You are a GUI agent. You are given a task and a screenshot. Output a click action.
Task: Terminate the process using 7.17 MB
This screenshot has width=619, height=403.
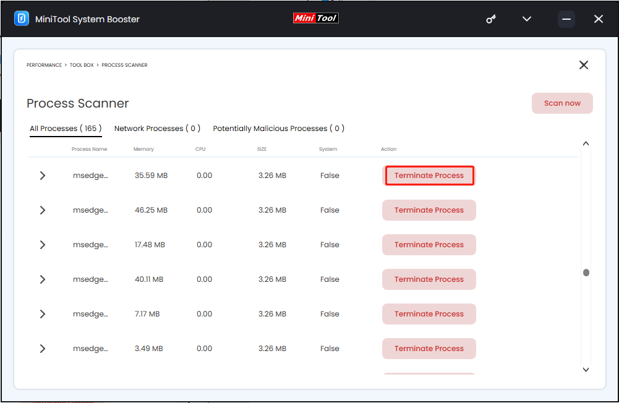429,314
